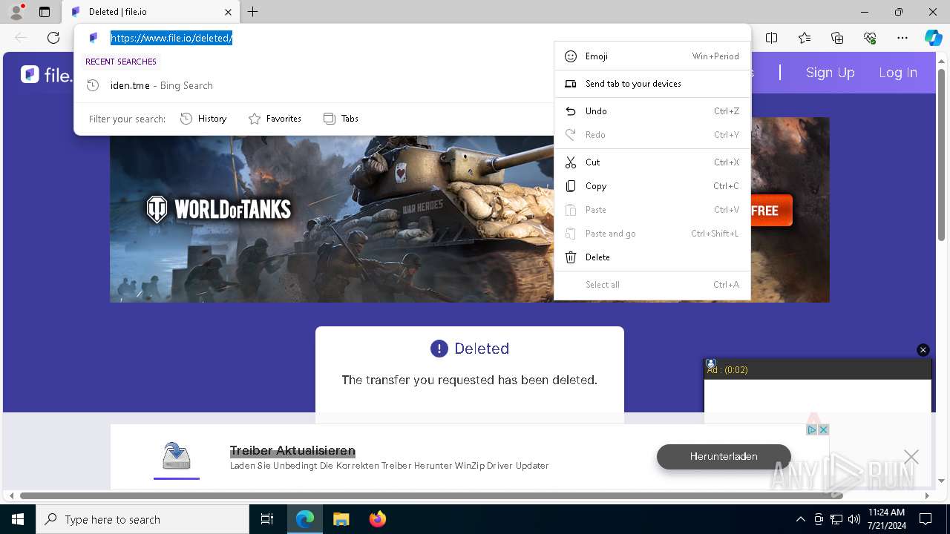
Task: Open the volume control
Action: pos(854,519)
